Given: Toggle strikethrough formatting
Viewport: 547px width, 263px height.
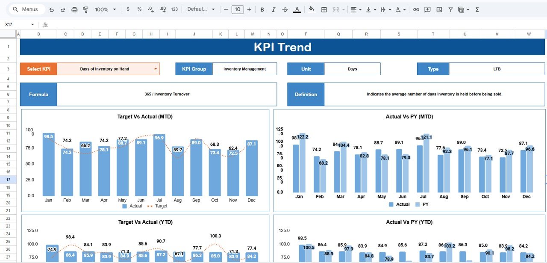Looking at the screenshot, I should 285,9.
